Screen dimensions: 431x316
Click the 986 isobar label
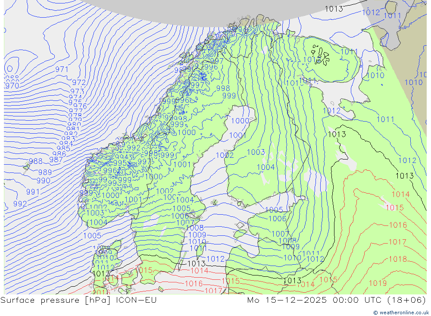59,154
